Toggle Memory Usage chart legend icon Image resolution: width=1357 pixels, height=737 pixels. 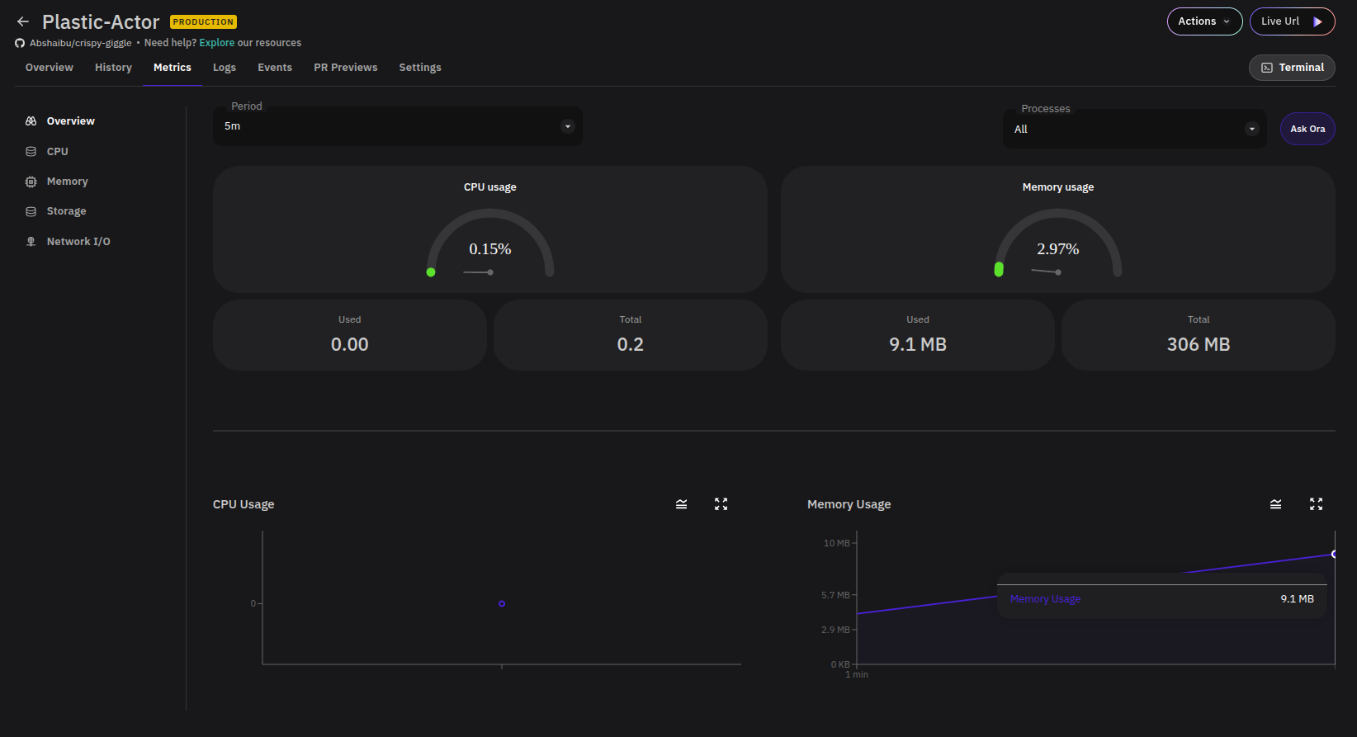pos(1275,504)
